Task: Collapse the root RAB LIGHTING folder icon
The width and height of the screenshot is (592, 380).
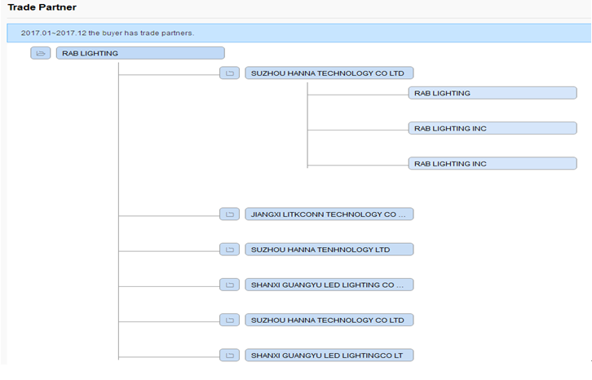Action: (x=41, y=53)
